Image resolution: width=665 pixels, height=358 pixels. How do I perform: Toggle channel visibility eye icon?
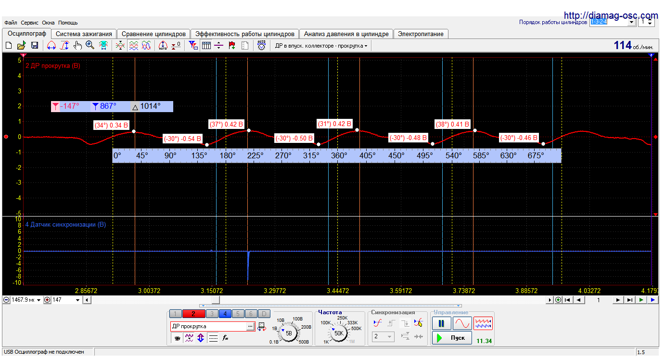coord(177,338)
